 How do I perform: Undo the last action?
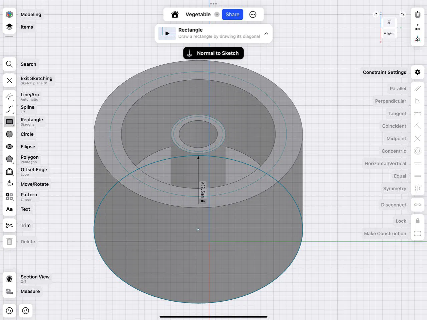coord(9,311)
